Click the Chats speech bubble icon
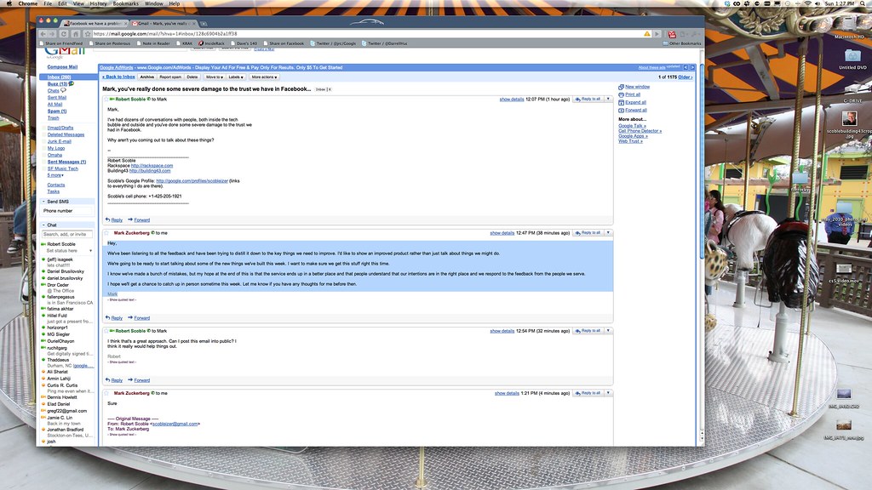 61,90
